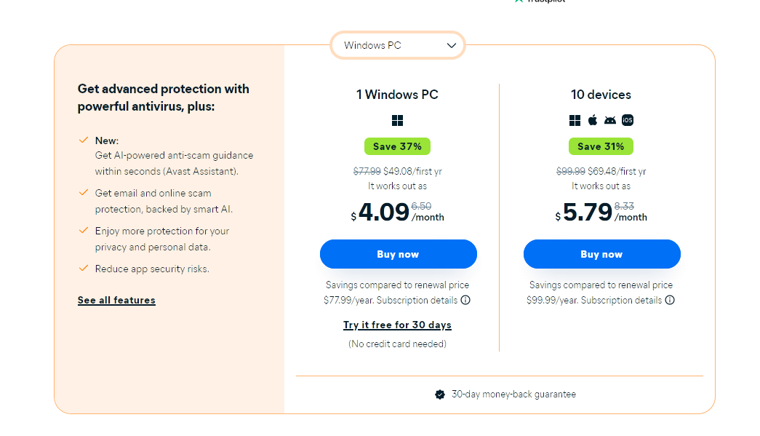
Task: Click the Save 37% green badge
Action: coord(397,146)
